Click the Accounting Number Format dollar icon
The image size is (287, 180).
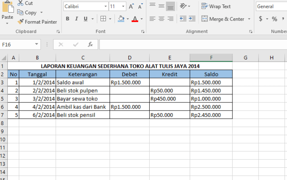tap(261, 19)
